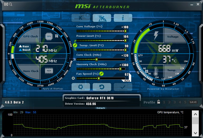Screen dimensions: 203x138
Task: Click the Min : 29 graph value
Action: click(18, 112)
